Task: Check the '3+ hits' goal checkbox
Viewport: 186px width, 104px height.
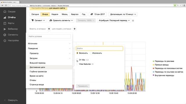Action: point(77,60)
